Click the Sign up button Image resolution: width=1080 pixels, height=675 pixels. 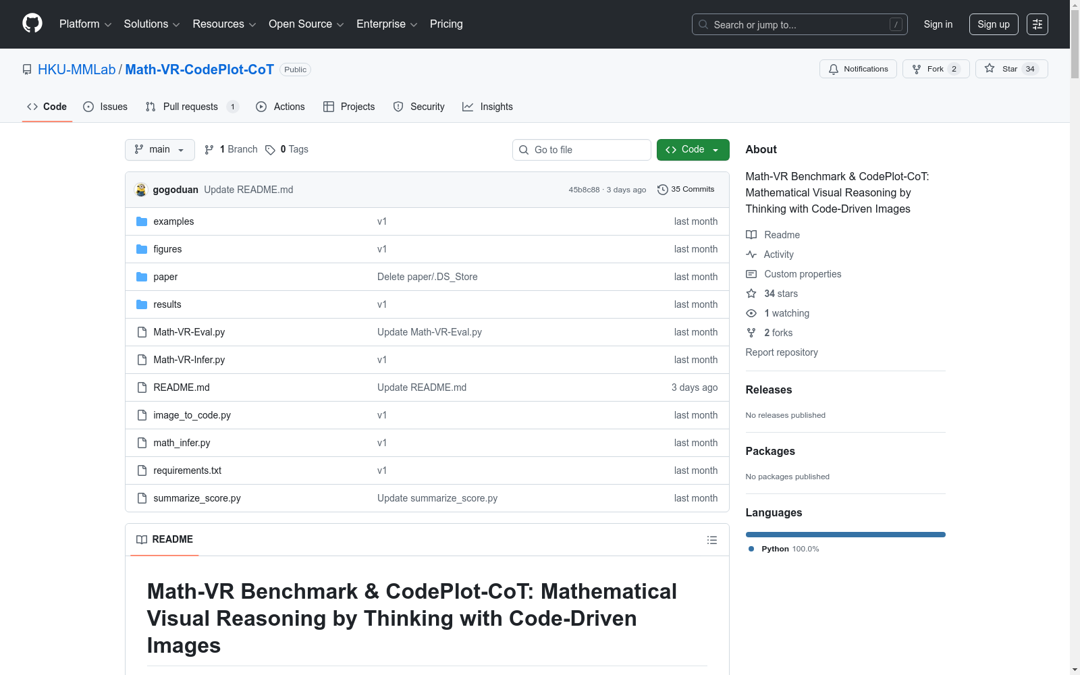(x=994, y=24)
